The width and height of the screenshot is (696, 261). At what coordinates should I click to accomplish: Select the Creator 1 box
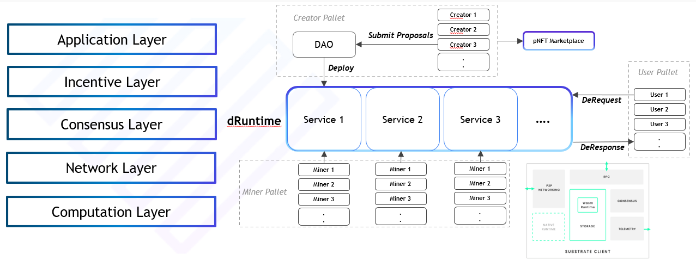click(x=463, y=15)
